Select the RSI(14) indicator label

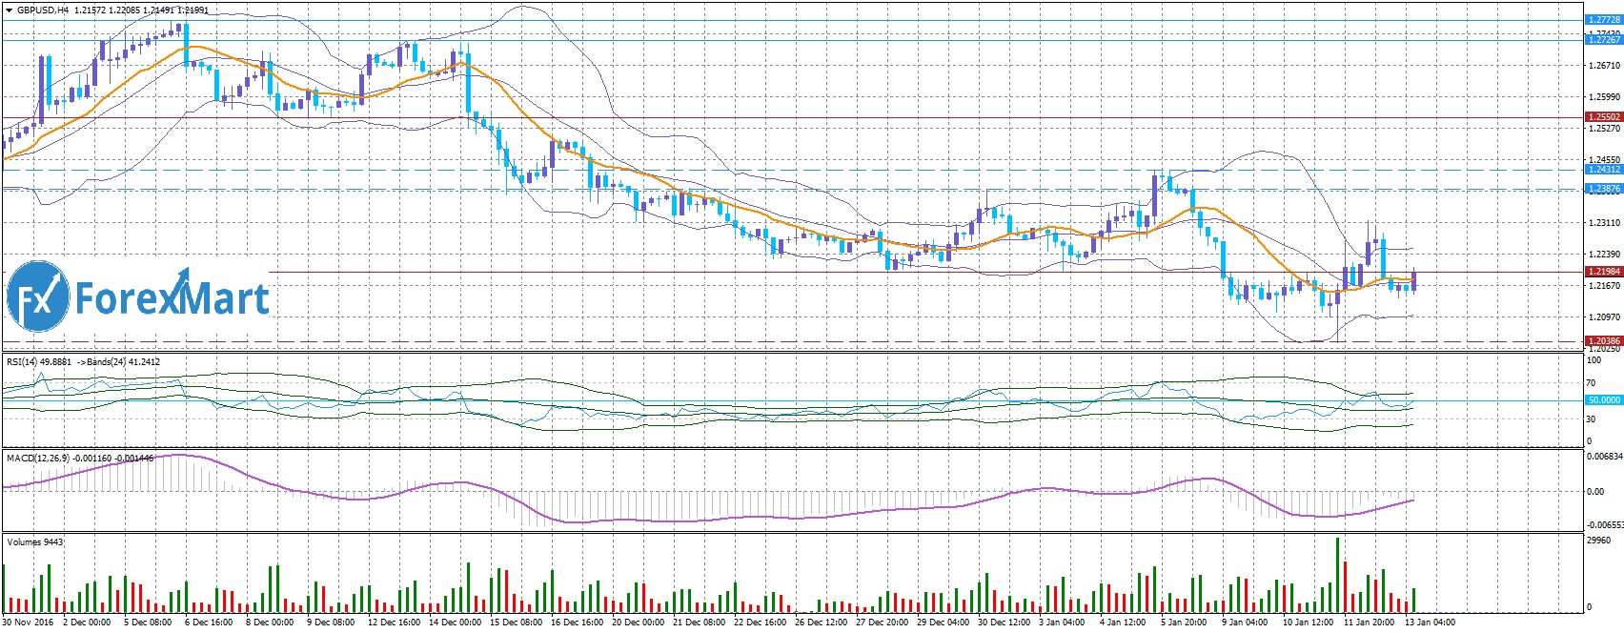[24, 362]
